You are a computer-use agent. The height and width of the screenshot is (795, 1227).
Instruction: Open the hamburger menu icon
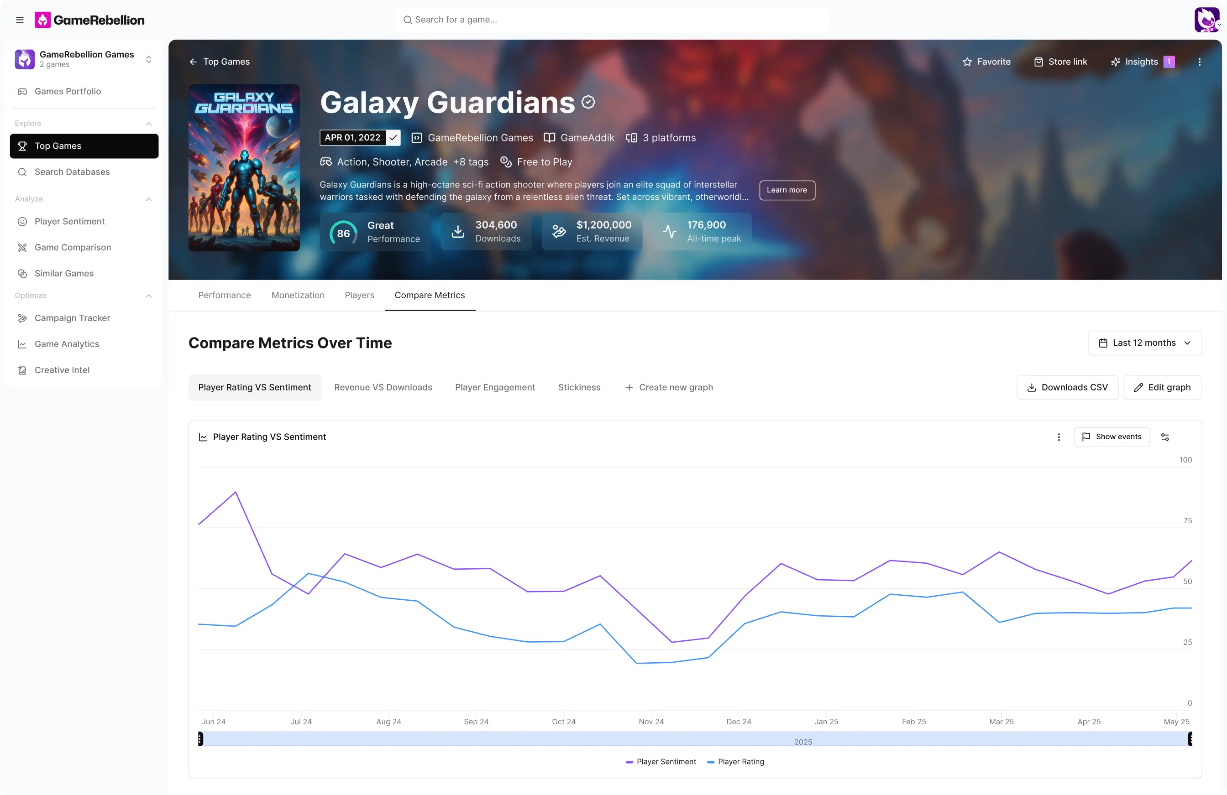click(20, 20)
